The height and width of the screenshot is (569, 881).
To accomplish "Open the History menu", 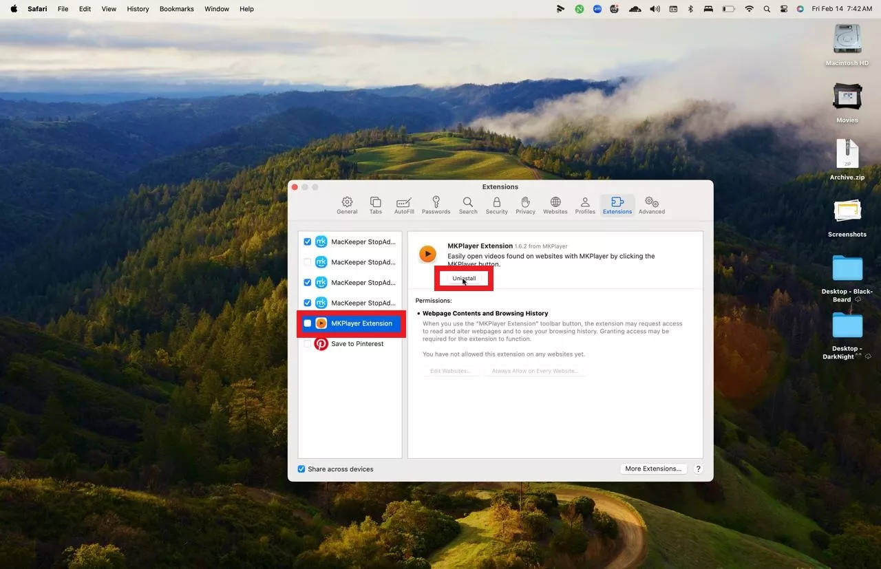I will [138, 9].
